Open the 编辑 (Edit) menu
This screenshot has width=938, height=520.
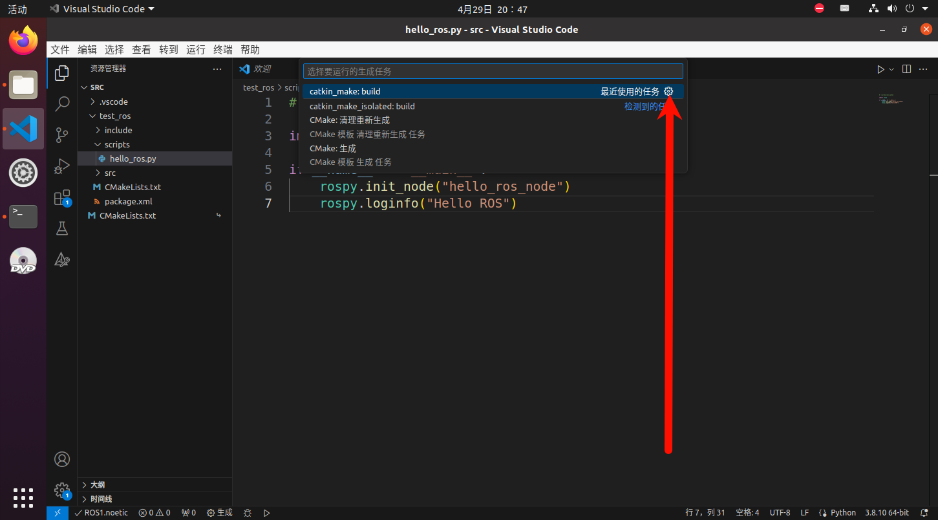pos(87,50)
